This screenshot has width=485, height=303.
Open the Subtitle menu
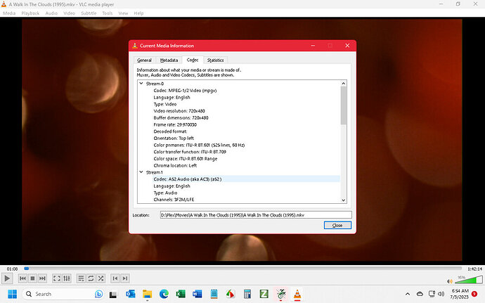point(89,13)
